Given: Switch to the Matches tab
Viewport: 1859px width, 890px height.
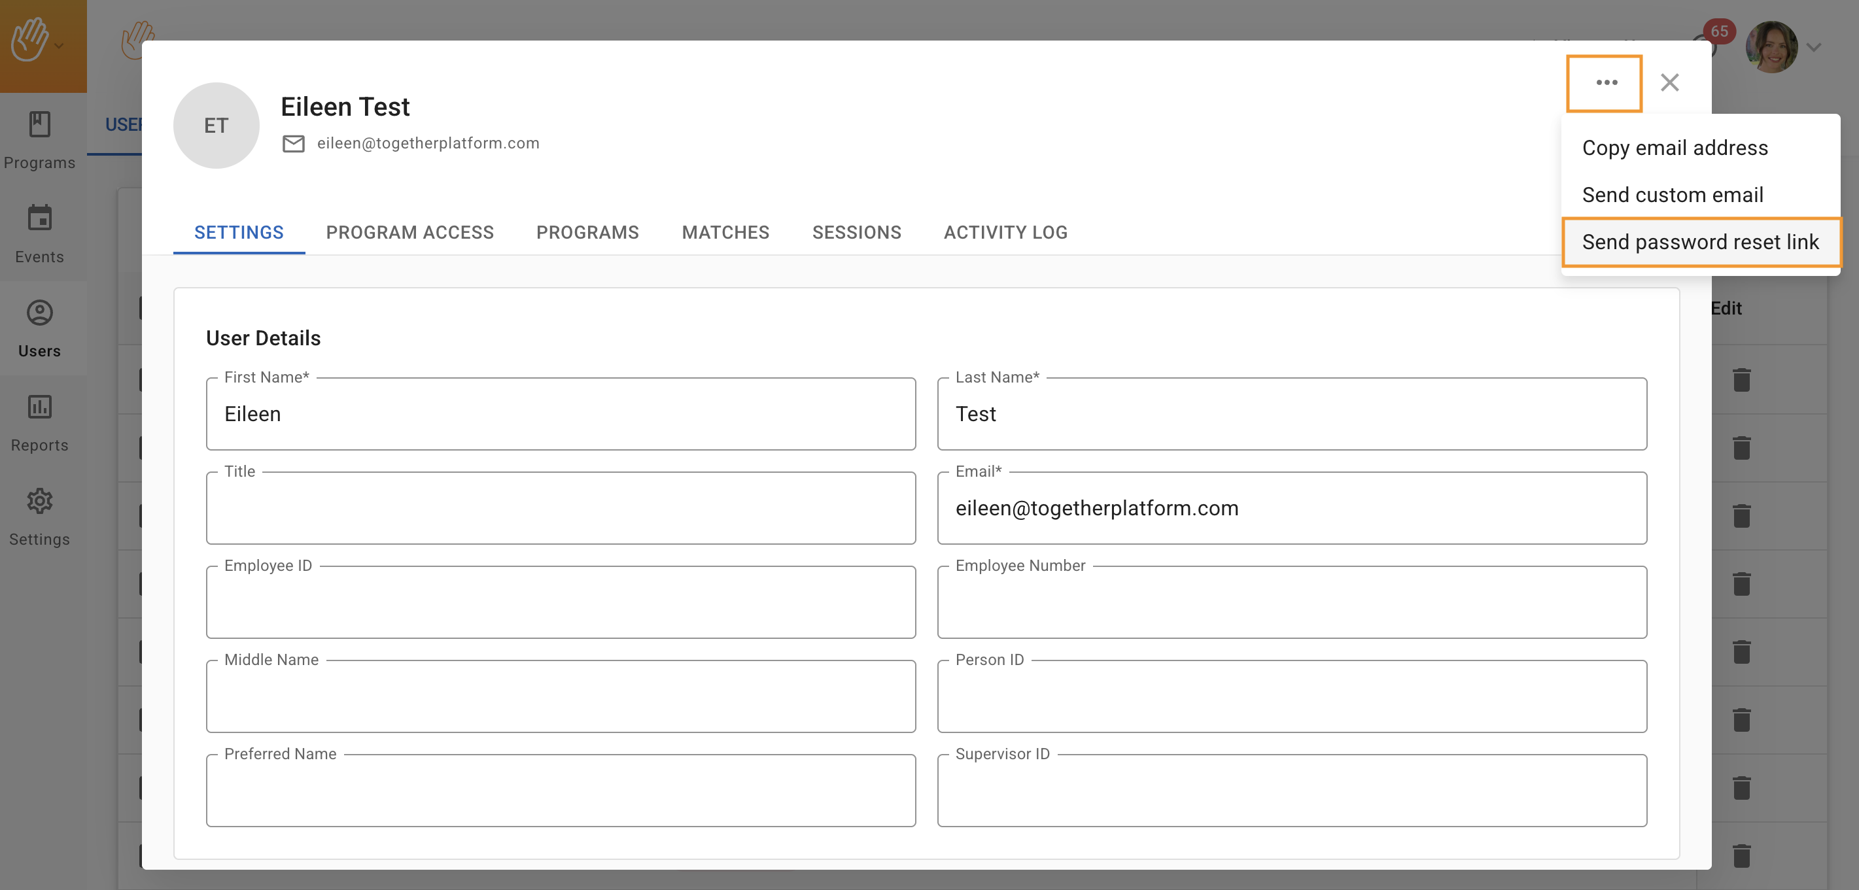Looking at the screenshot, I should click(x=725, y=232).
